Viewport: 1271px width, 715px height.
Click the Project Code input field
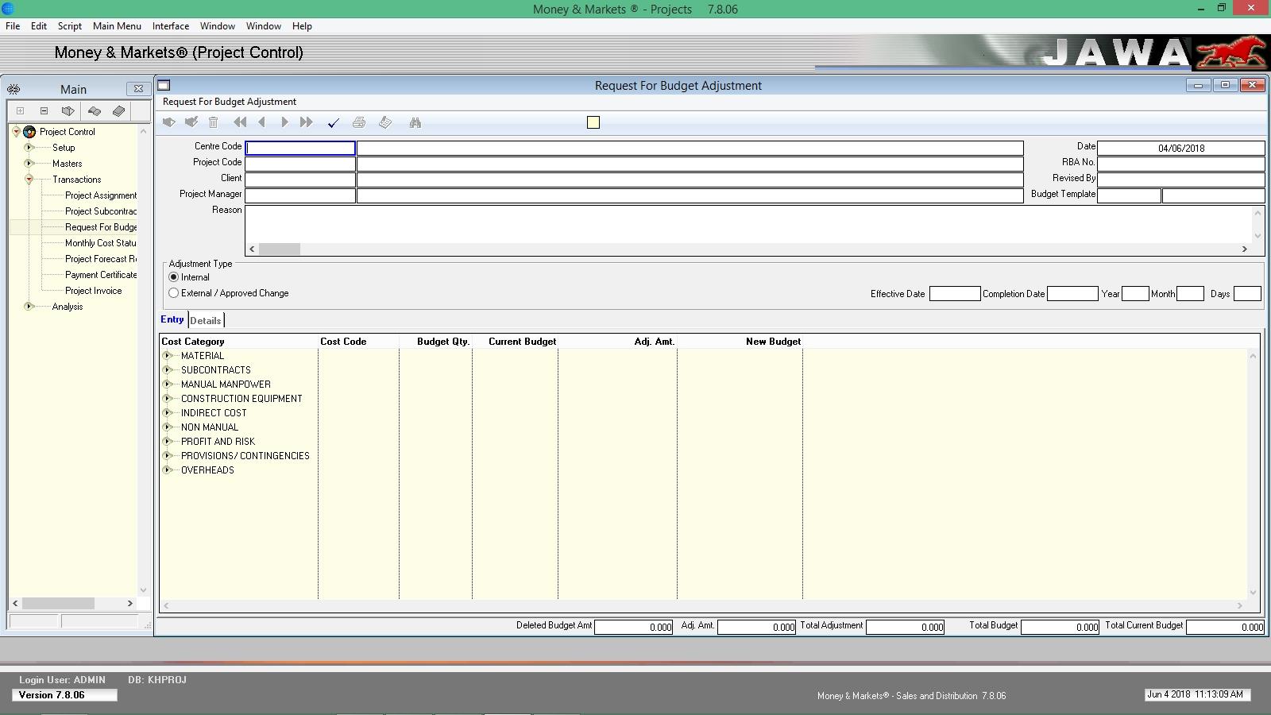[300, 164]
